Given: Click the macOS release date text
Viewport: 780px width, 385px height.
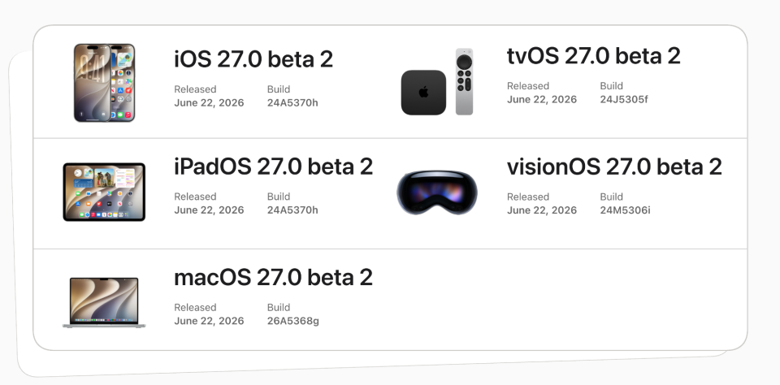Looking at the screenshot, I should (x=209, y=321).
